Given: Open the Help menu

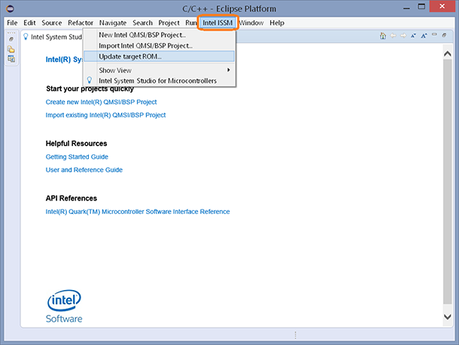Looking at the screenshot, I should tap(277, 23).
